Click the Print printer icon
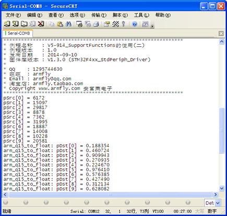The image size is (227, 216). [96, 24]
